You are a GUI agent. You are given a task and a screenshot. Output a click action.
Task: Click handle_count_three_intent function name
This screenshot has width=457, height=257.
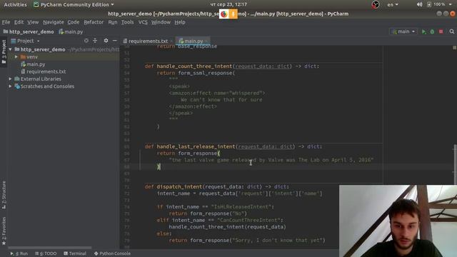tap(194, 66)
